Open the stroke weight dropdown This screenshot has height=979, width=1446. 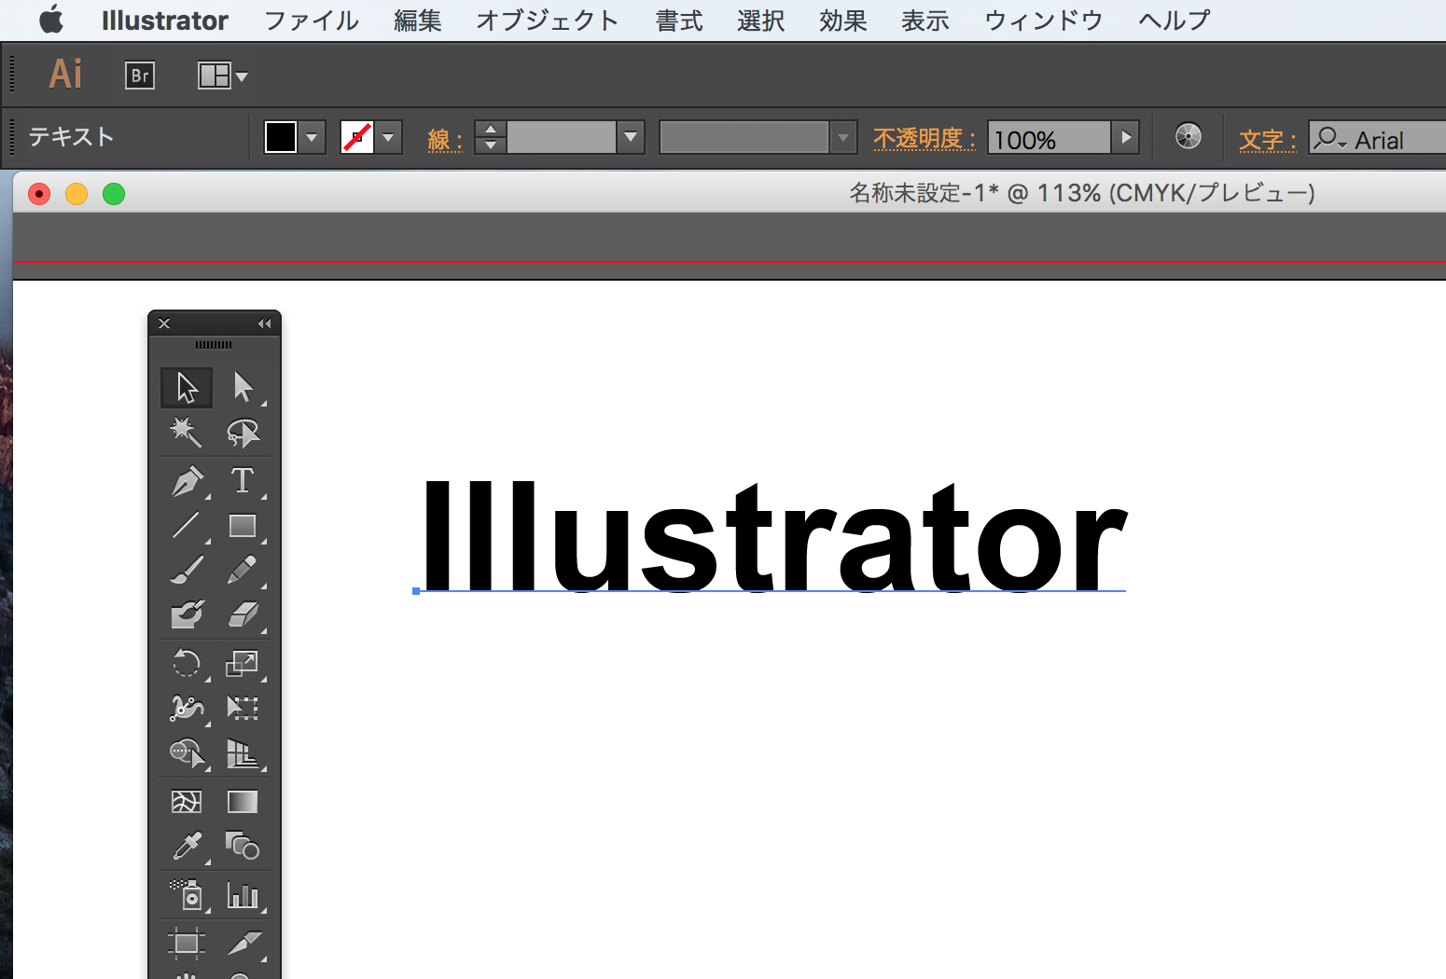[x=632, y=138]
